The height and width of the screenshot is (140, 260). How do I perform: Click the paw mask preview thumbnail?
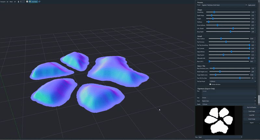pos(218,120)
